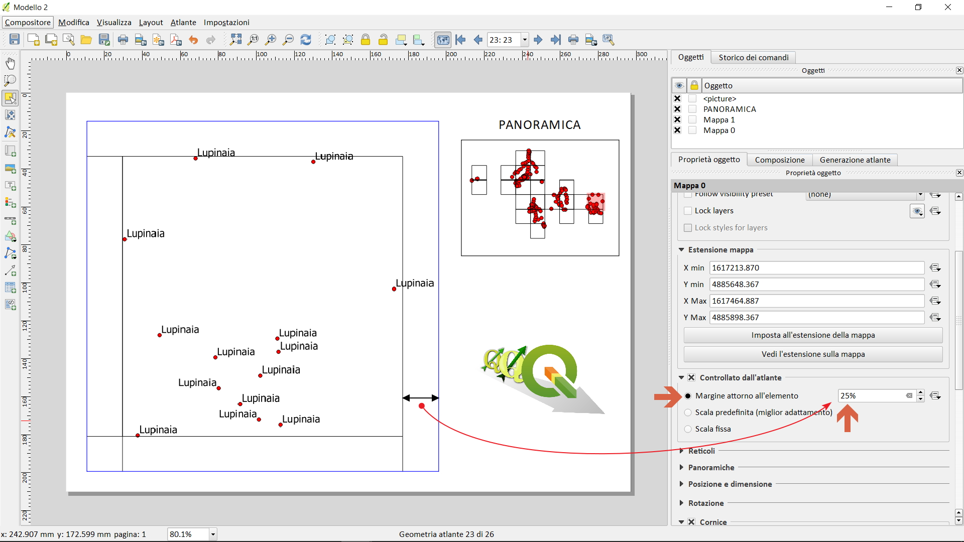
Task: Click the X min input field
Action: tap(816, 268)
